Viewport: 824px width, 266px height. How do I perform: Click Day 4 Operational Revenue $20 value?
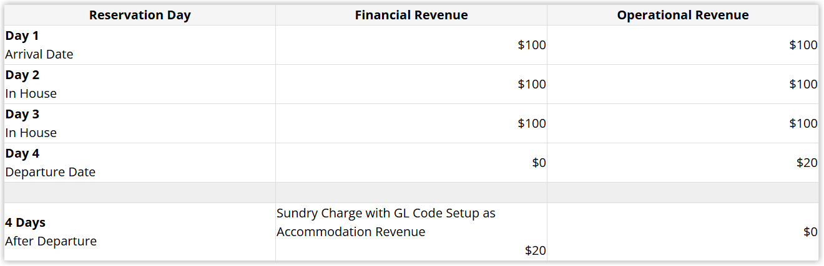pos(807,163)
